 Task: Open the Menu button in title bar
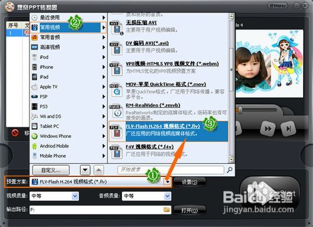click(277, 6)
